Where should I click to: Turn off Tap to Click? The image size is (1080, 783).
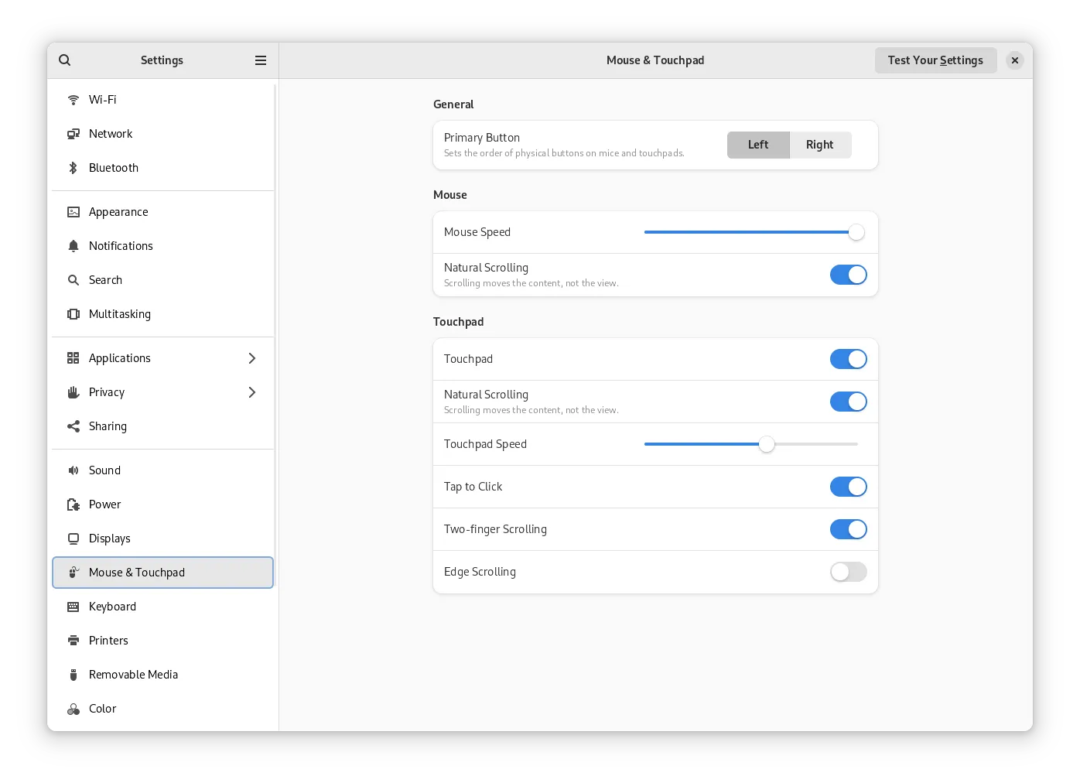pyautogui.click(x=848, y=487)
